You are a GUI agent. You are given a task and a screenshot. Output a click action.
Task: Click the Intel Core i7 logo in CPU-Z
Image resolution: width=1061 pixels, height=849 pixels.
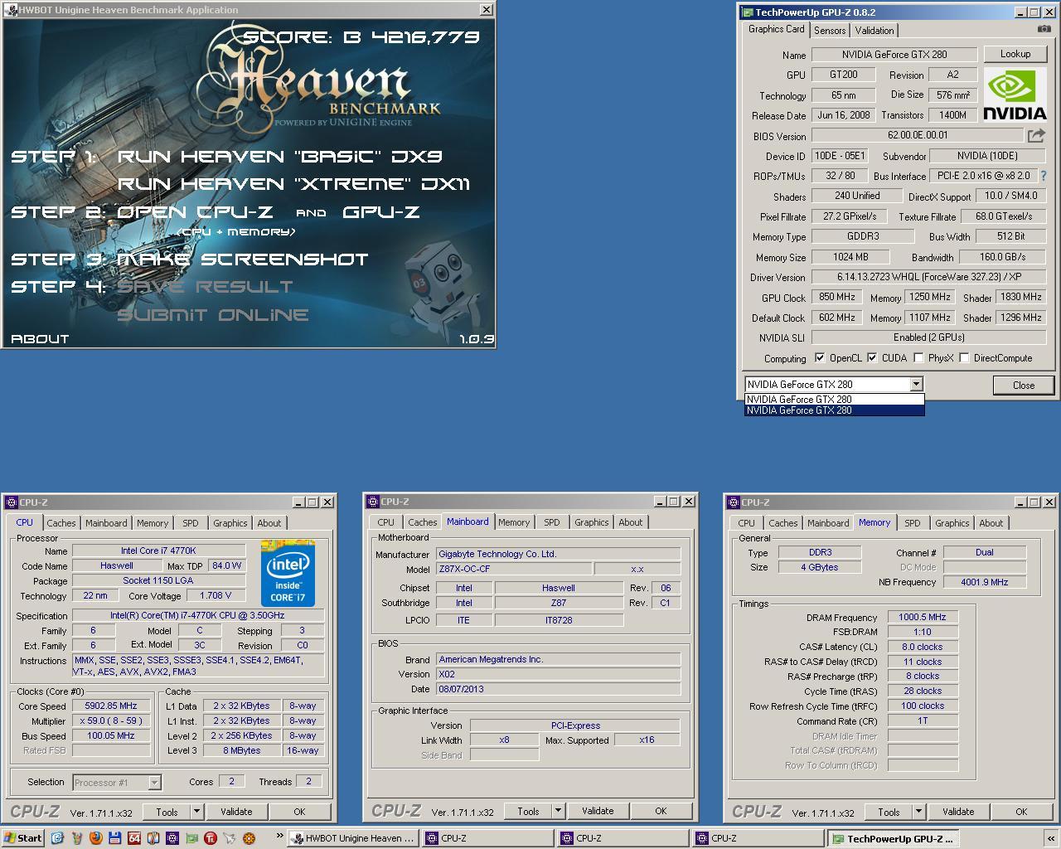coord(288,573)
